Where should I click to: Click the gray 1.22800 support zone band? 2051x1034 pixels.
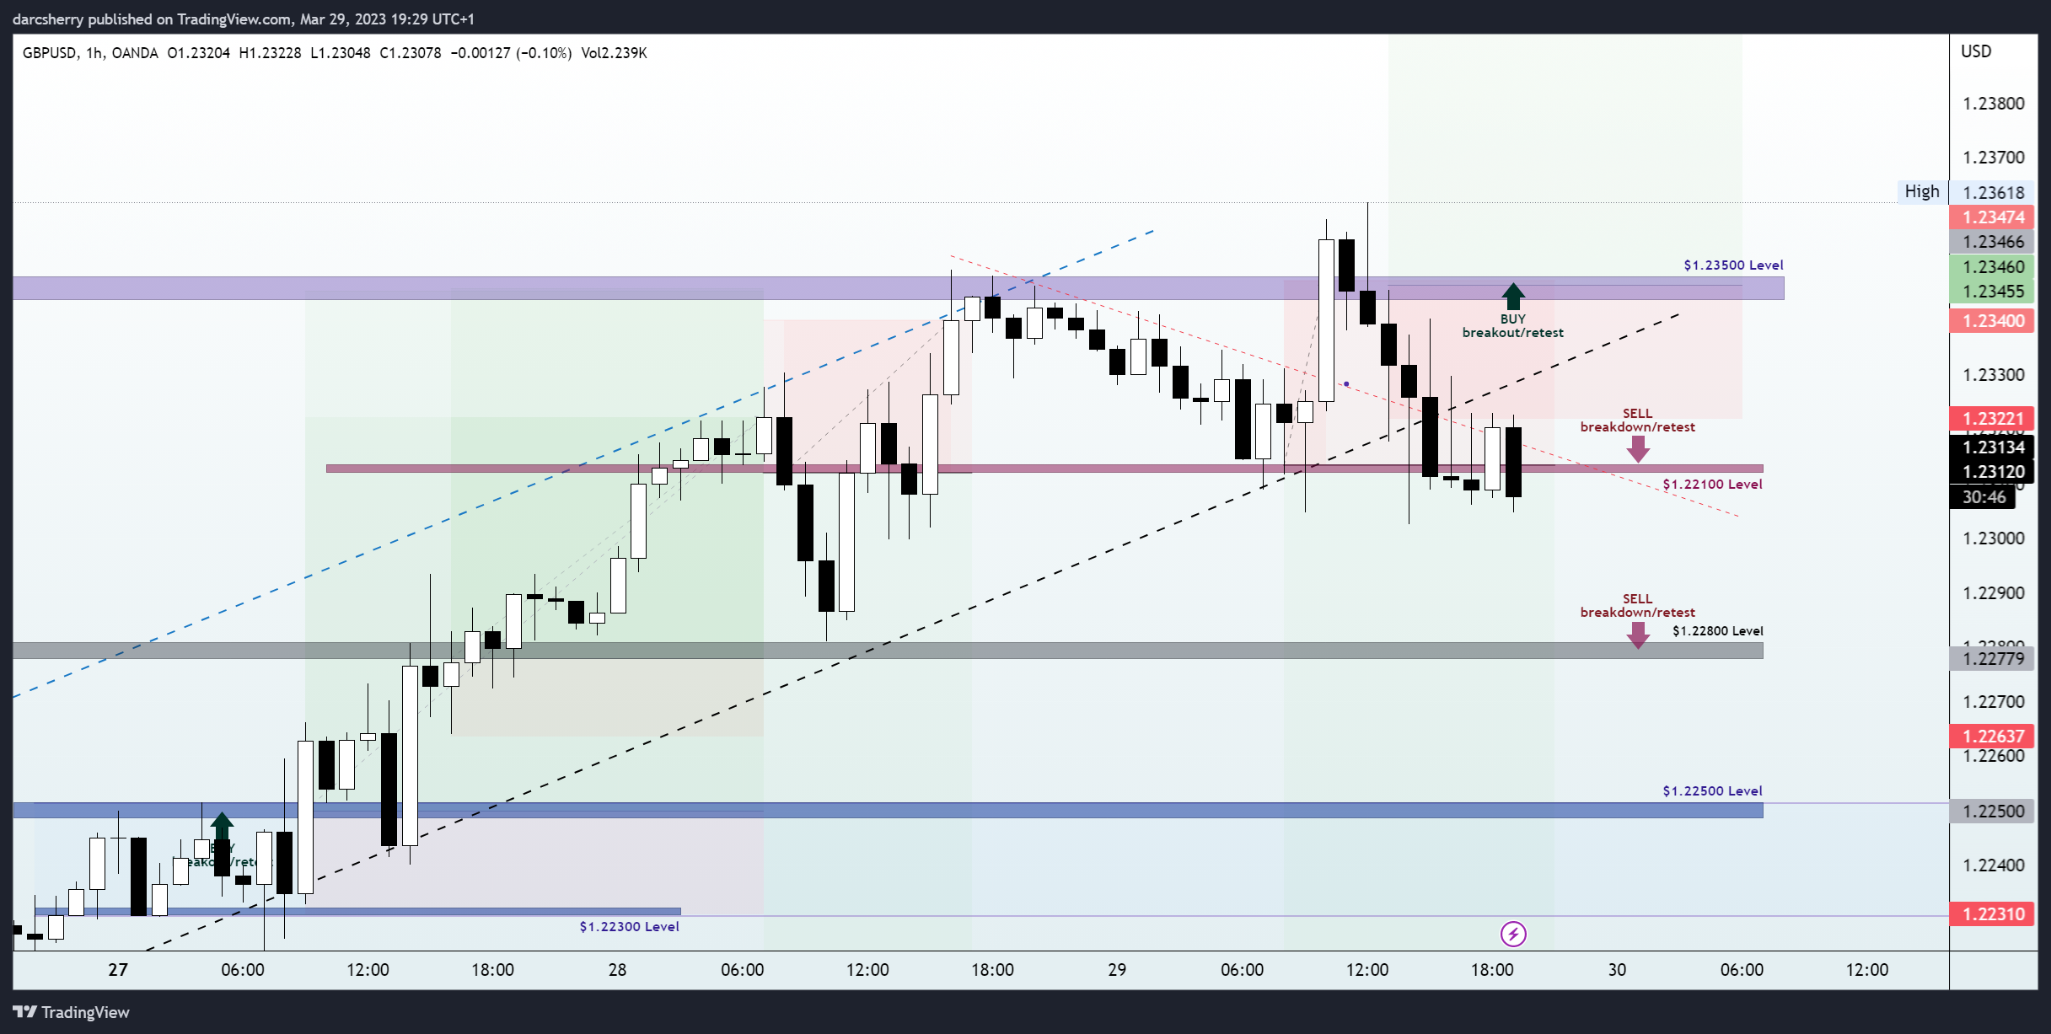(888, 651)
